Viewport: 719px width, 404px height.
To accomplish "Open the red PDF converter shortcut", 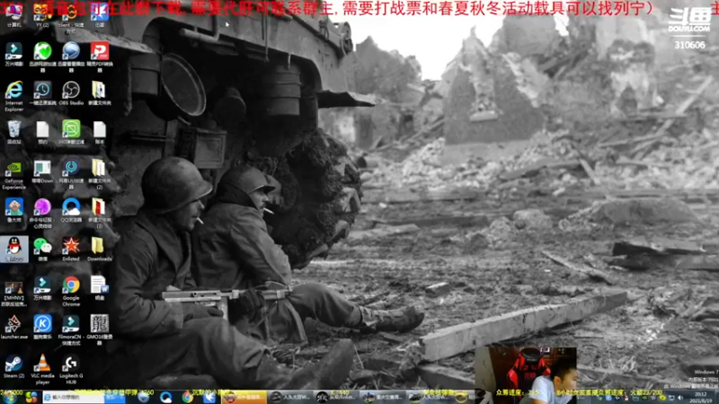I will pyautogui.click(x=99, y=57).
